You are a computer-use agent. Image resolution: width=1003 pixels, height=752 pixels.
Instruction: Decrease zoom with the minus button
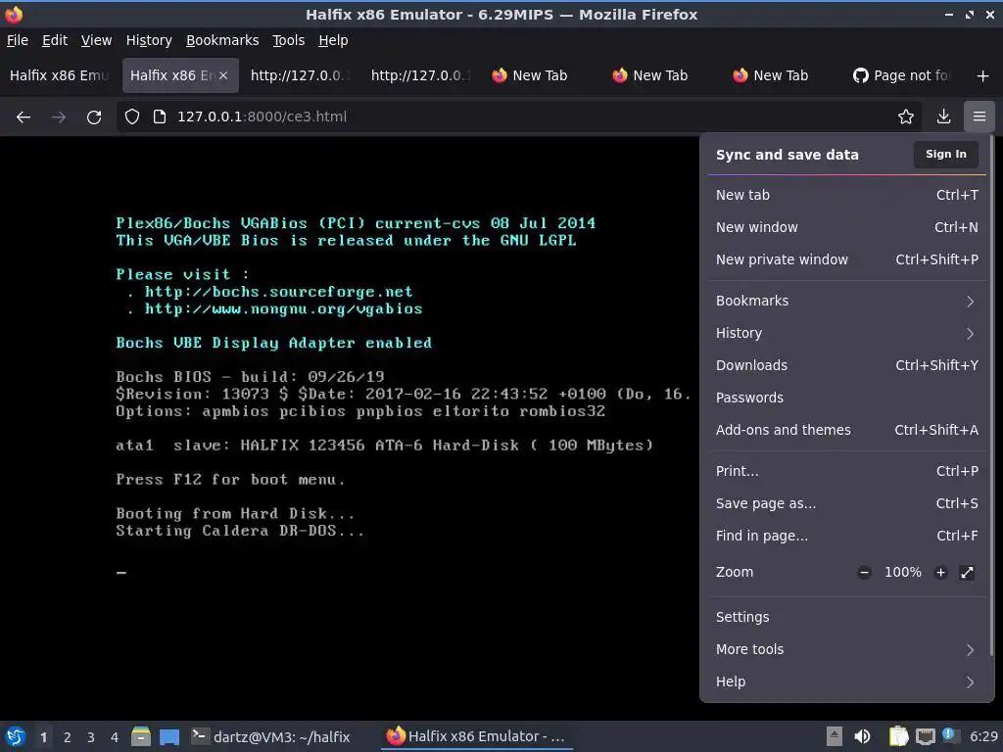coord(864,572)
